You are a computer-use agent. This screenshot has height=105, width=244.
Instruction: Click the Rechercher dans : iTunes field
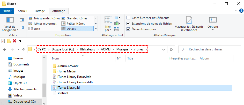click(x=209, y=49)
